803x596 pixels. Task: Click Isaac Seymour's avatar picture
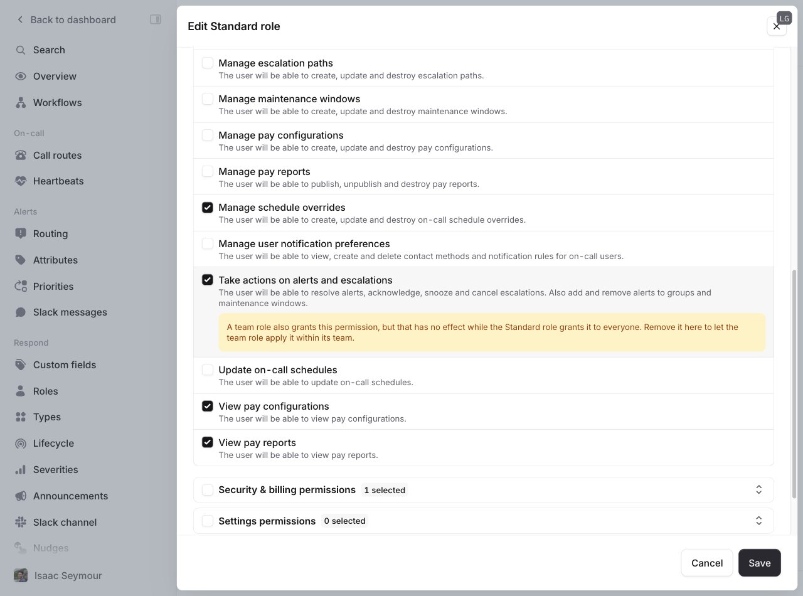[x=21, y=576]
